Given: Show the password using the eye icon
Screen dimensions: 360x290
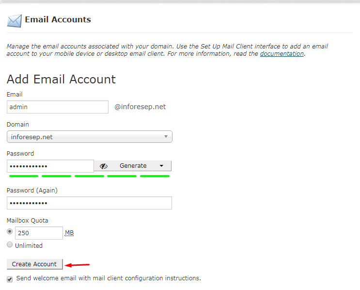Looking at the screenshot, I should point(103,166).
